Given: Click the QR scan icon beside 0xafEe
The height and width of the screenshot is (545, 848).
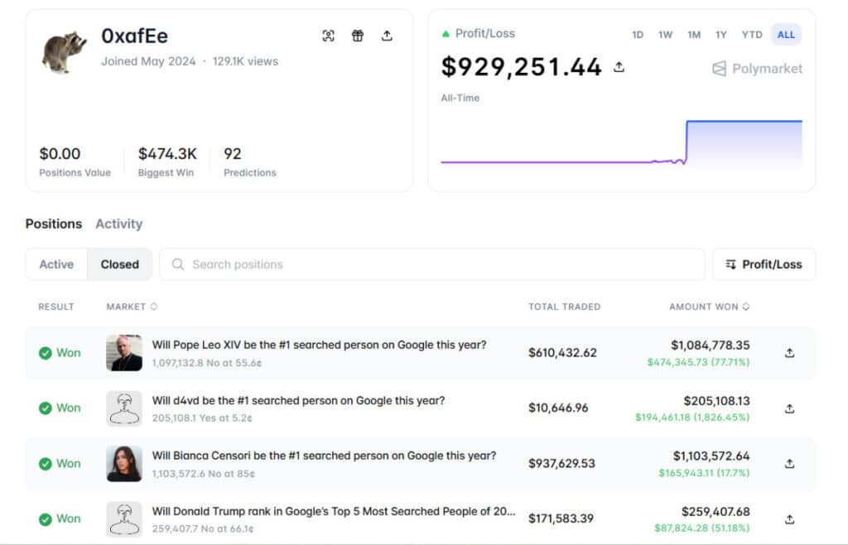Looking at the screenshot, I should (328, 36).
